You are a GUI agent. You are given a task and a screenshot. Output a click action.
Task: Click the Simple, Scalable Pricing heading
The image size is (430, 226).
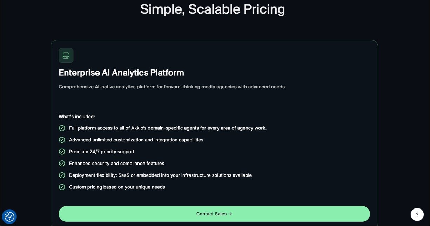click(x=212, y=9)
